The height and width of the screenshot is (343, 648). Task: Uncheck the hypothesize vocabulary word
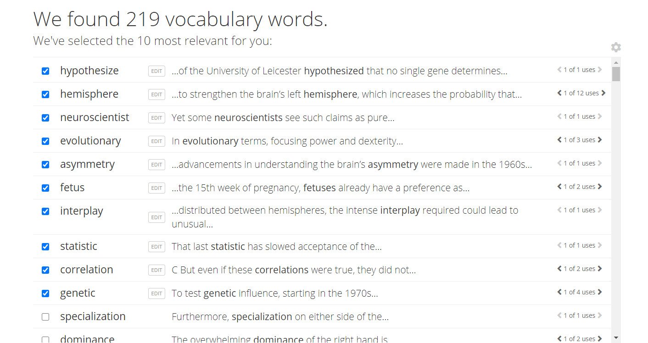tap(45, 71)
